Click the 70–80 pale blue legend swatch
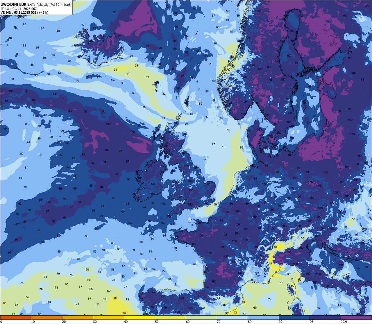Screen dimensions: 372x324 tap(232, 317)
